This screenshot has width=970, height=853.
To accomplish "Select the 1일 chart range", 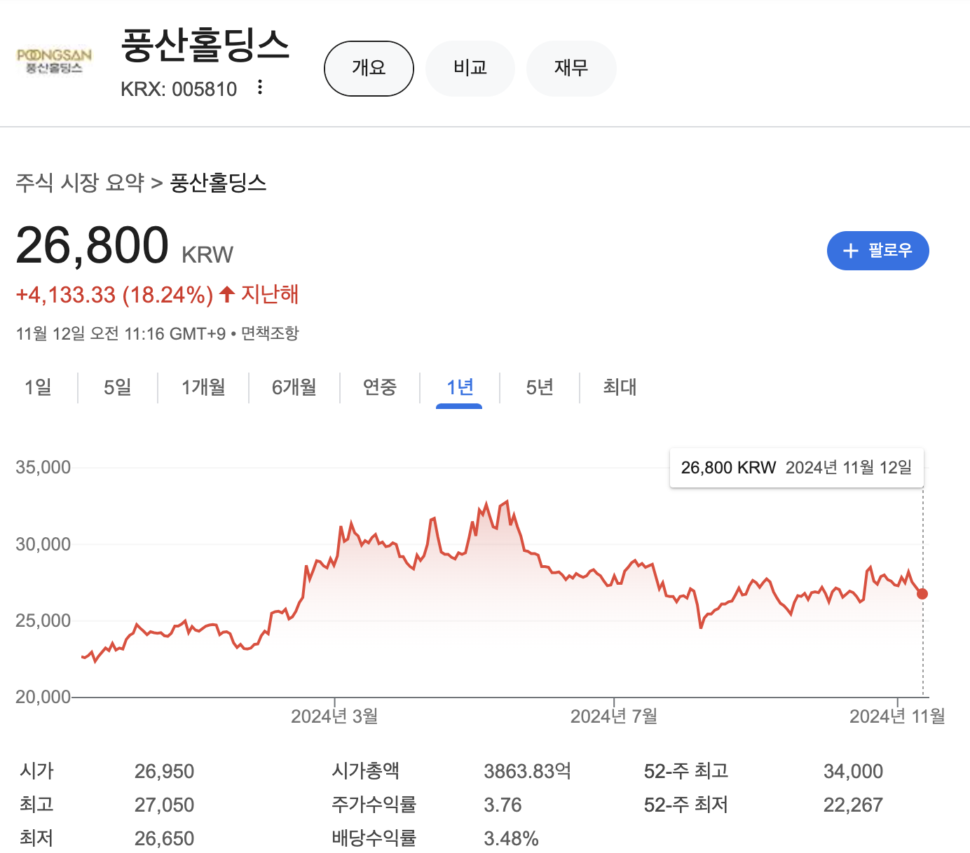I will [38, 387].
